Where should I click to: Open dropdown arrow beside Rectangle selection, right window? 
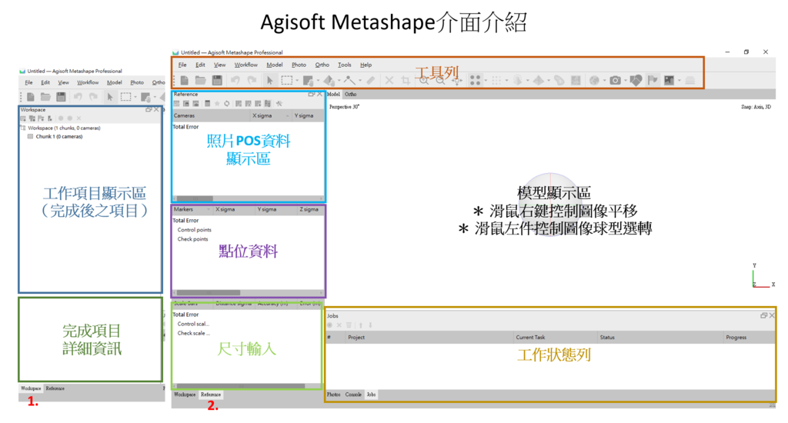(x=297, y=81)
